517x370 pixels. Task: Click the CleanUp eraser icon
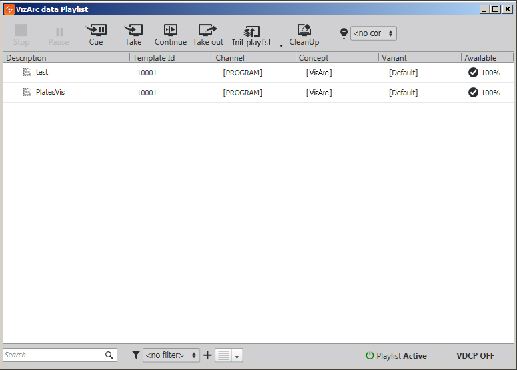click(x=304, y=30)
